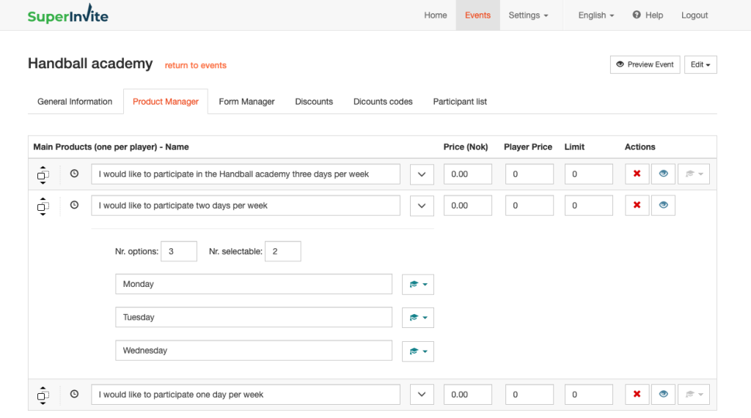Click the red X delete icon for three days product
The height and width of the screenshot is (418, 751).
(x=637, y=174)
